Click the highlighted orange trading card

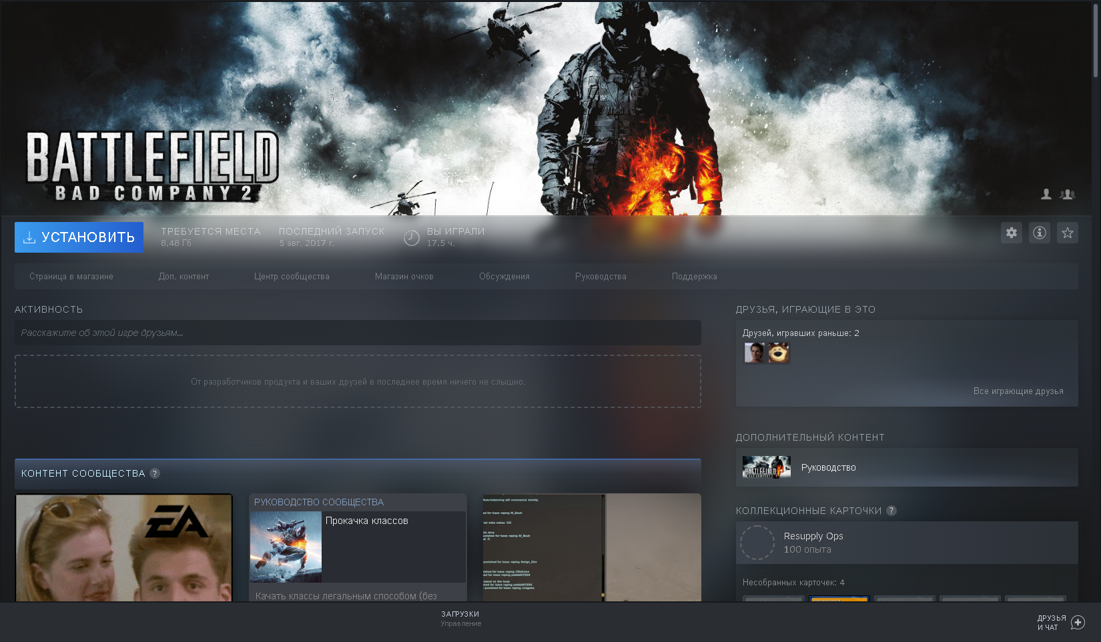pos(839,599)
